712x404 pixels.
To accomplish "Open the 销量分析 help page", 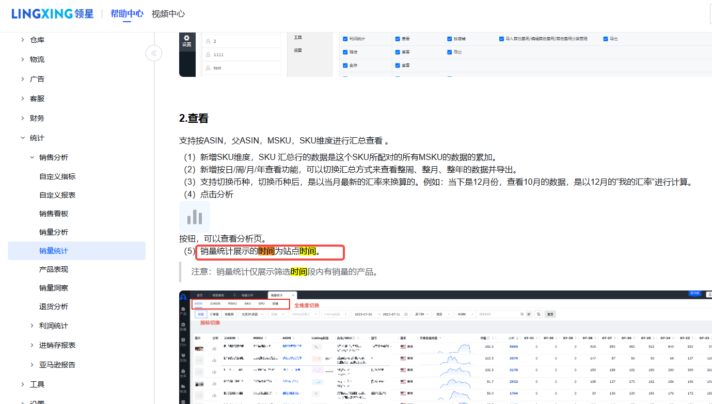I will (54, 232).
